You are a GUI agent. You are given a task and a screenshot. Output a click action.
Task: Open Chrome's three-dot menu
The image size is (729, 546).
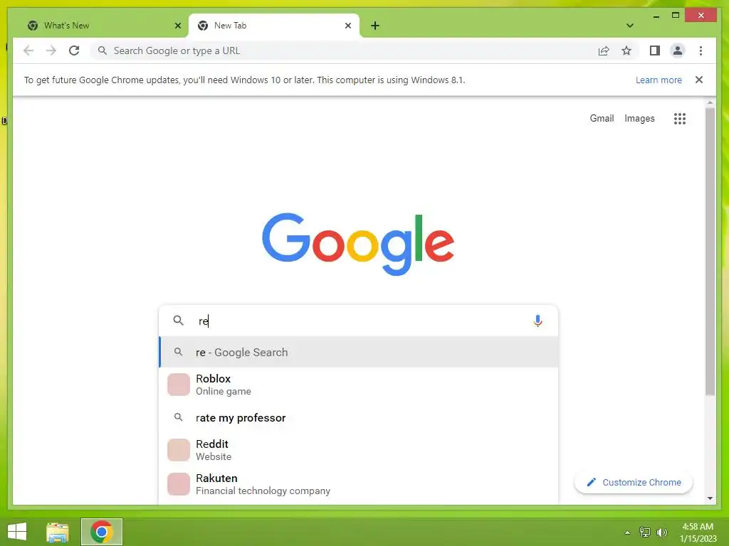pos(701,50)
